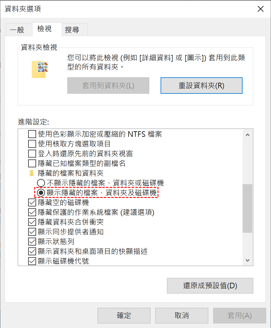Click the folder view thumbnail icon
This screenshot has width=271, height=328.
(39, 69)
